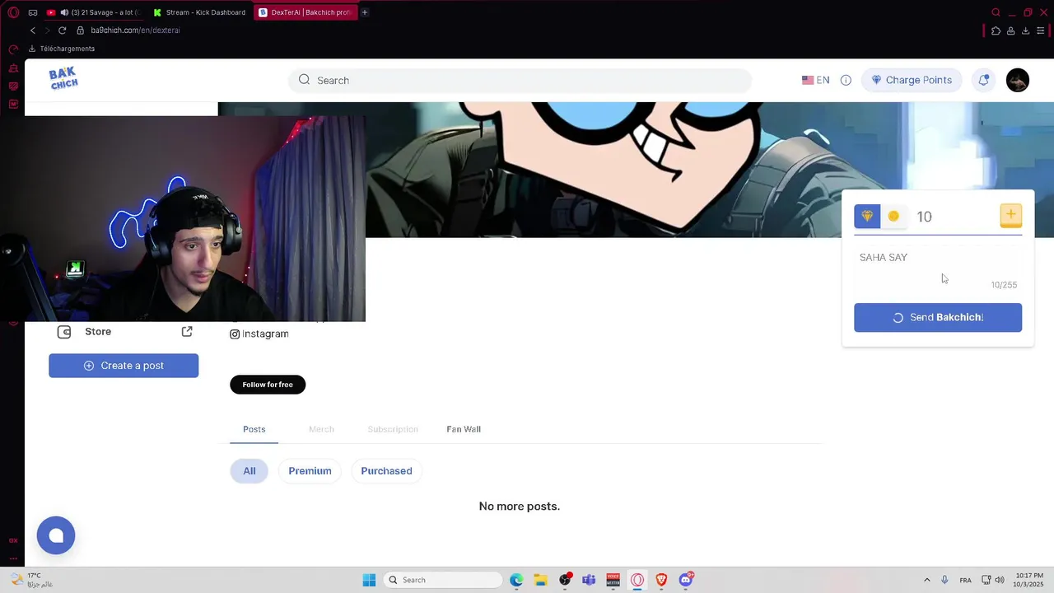This screenshot has width=1054, height=593.
Task: Filter posts by Purchased
Action: tap(386, 471)
